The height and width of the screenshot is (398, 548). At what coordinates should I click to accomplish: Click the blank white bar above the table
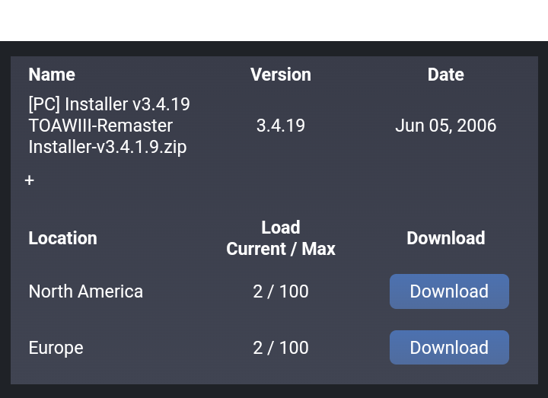click(x=274, y=20)
